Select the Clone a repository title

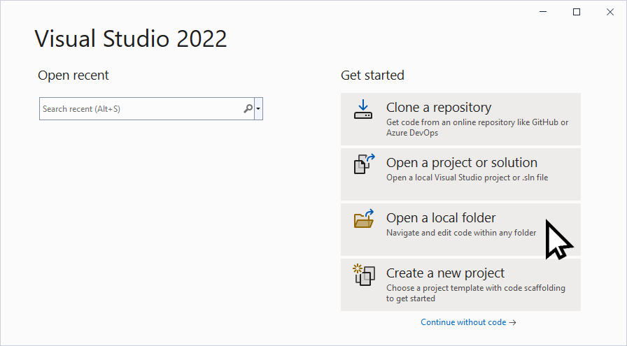439,108
